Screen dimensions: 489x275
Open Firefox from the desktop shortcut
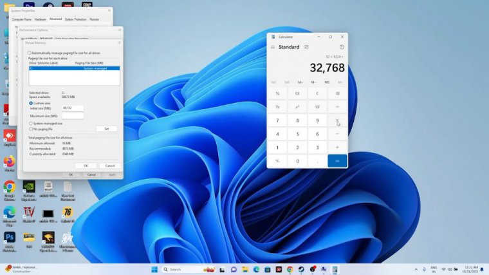[9, 162]
